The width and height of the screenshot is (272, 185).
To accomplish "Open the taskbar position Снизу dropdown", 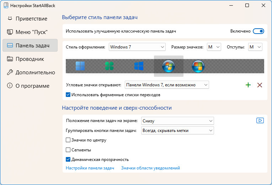I will click(177, 121).
